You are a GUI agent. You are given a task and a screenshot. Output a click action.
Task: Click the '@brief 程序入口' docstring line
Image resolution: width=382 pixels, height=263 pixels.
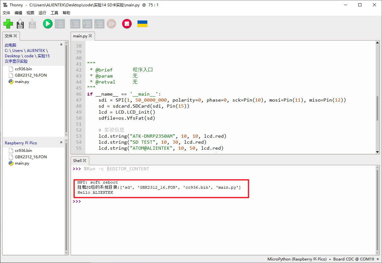coord(122,70)
